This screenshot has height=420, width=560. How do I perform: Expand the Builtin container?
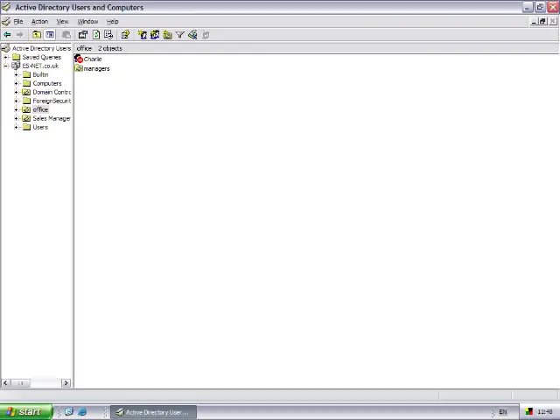pyautogui.click(x=16, y=74)
